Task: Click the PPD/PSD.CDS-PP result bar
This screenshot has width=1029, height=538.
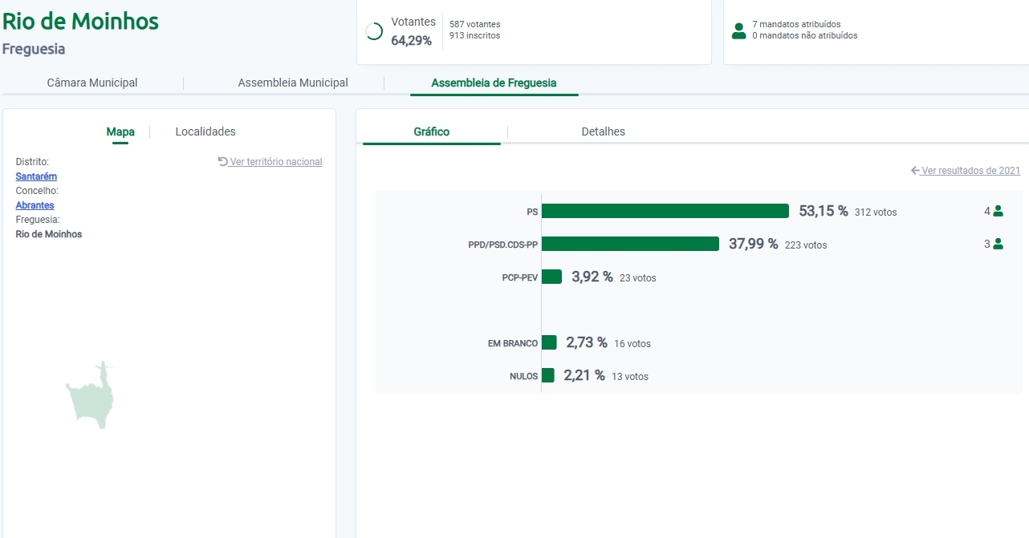Action: coord(630,244)
